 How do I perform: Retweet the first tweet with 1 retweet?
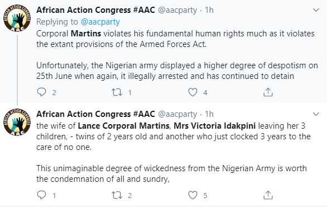[117, 92]
